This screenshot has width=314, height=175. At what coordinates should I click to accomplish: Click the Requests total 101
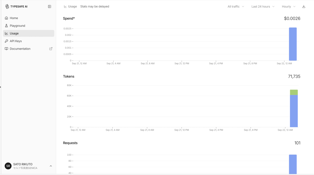[297, 143]
